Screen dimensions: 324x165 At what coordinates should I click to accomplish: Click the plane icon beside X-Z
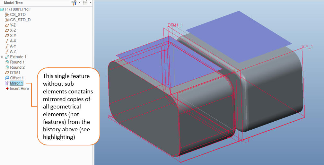pos(7,30)
